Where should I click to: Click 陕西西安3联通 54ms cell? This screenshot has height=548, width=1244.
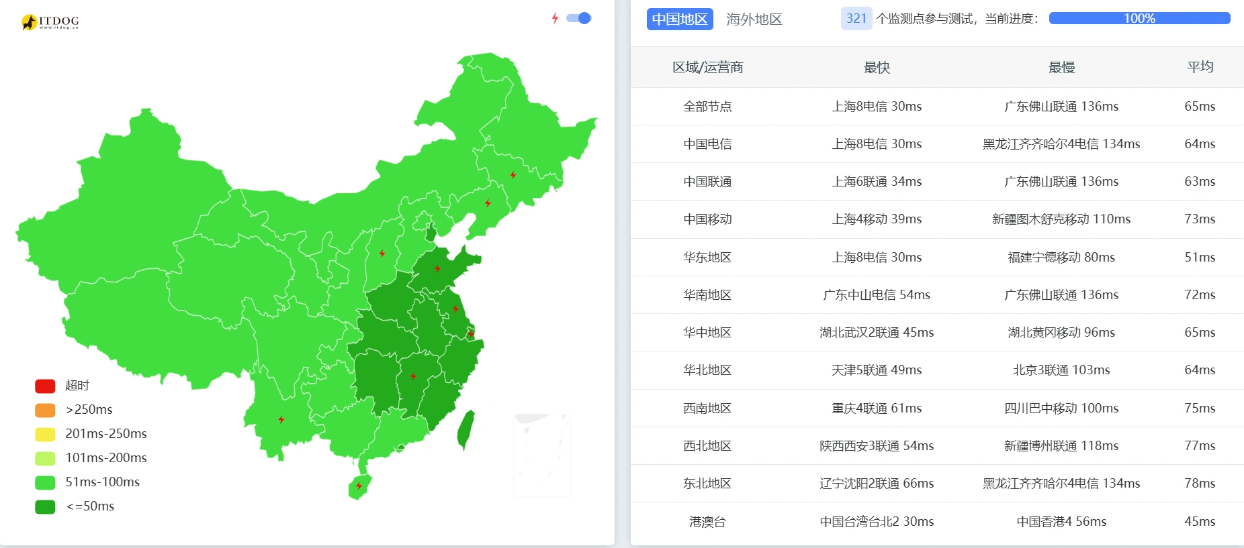coord(877,446)
